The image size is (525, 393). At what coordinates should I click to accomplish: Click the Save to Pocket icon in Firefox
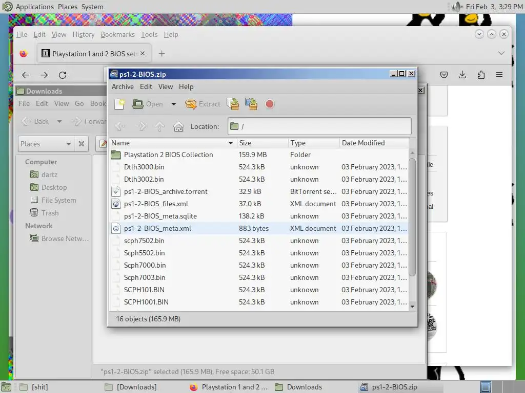pos(444,75)
